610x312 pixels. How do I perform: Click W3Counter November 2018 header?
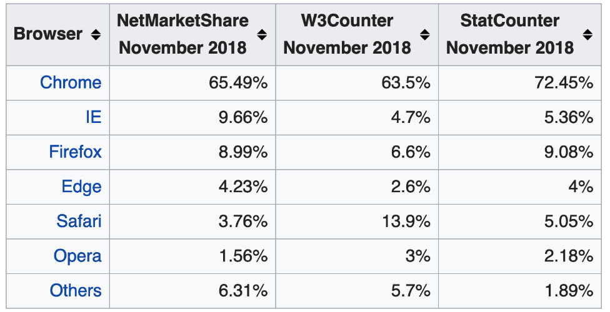(x=347, y=34)
